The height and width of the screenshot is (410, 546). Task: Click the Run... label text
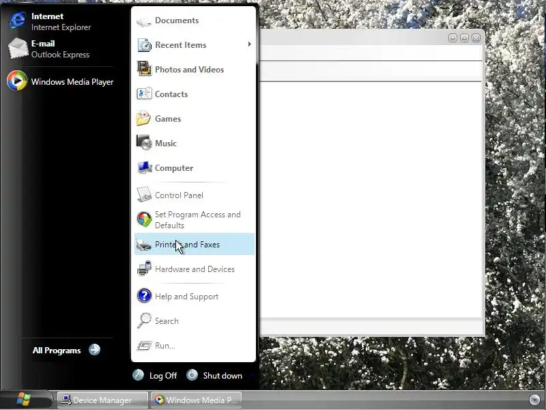(x=165, y=346)
